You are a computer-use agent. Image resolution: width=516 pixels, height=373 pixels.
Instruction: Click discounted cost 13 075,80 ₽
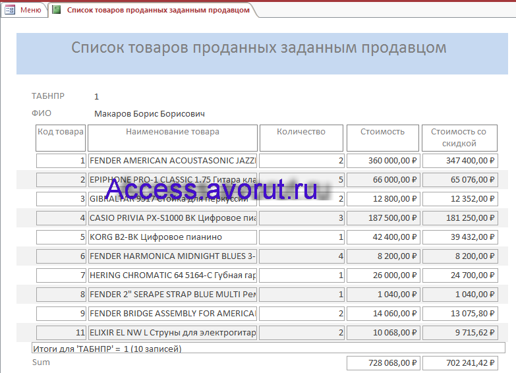[x=460, y=314]
